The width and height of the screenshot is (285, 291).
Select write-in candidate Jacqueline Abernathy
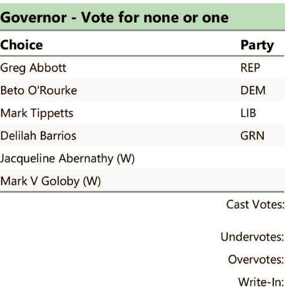pyautogui.click(x=67, y=158)
